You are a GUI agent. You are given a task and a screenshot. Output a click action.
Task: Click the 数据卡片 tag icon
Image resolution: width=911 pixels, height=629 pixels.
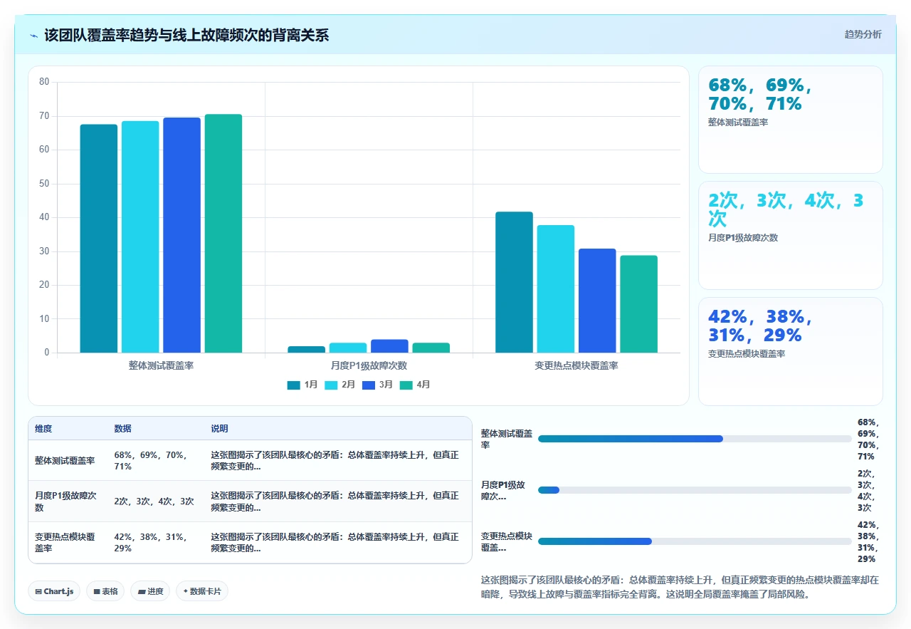(185, 591)
